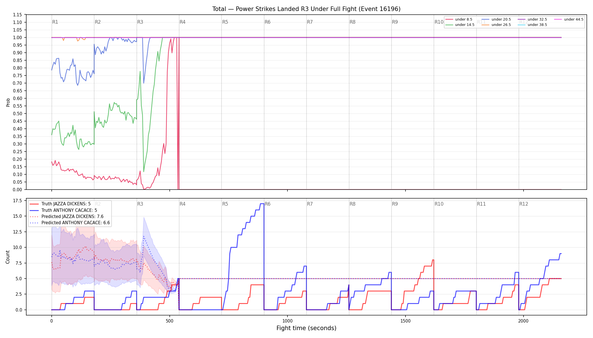Click 'Truth ANTHONY CACACE: 5' legend label
This screenshot has width=593, height=338.
point(69,210)
